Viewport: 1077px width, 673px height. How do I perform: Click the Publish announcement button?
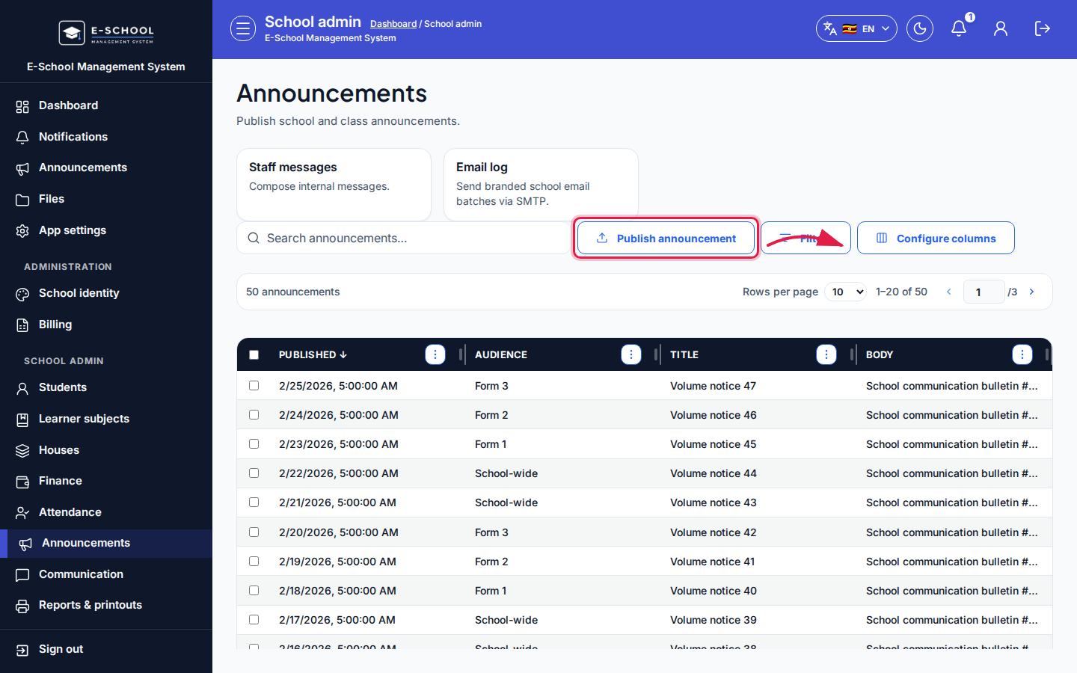666,238
